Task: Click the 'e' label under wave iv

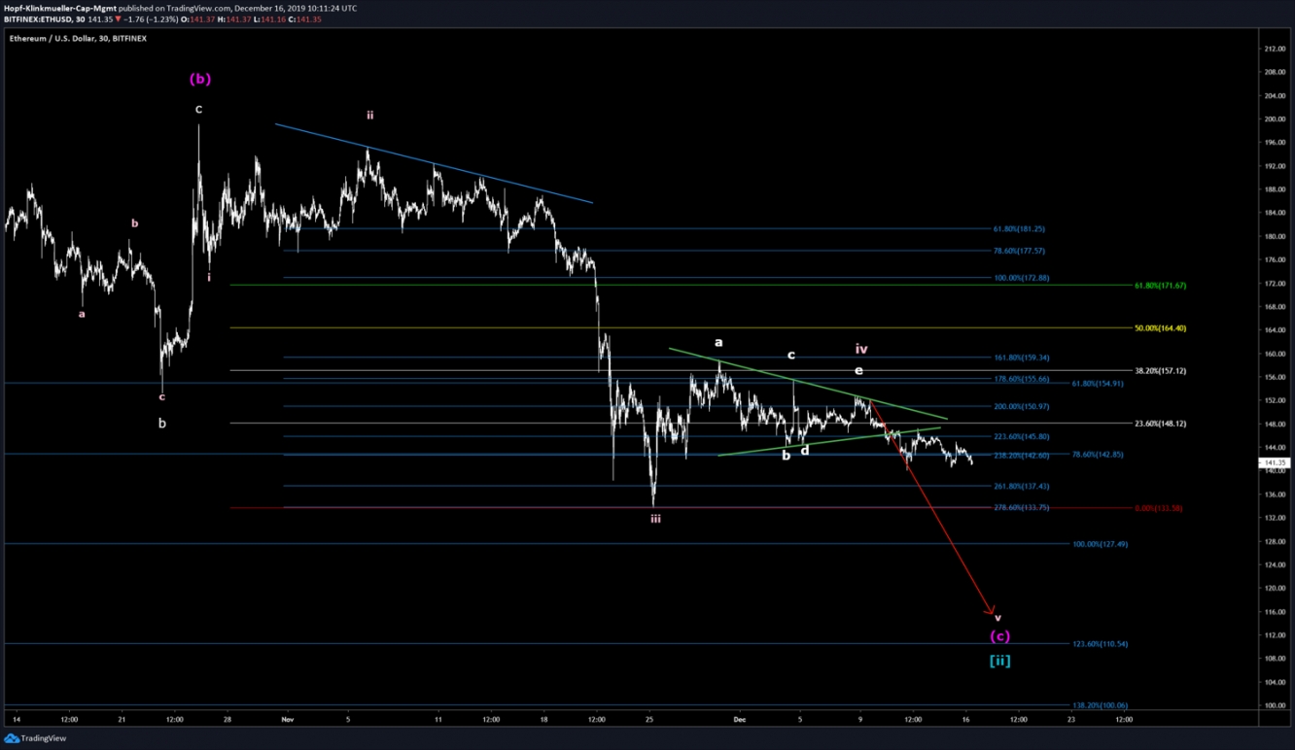Action: pyautogui.click(x=858, y=371)
